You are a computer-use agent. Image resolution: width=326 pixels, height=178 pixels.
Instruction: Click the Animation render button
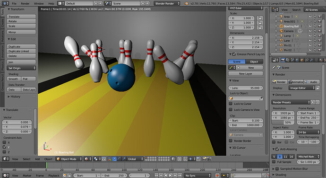coord(296,82)
